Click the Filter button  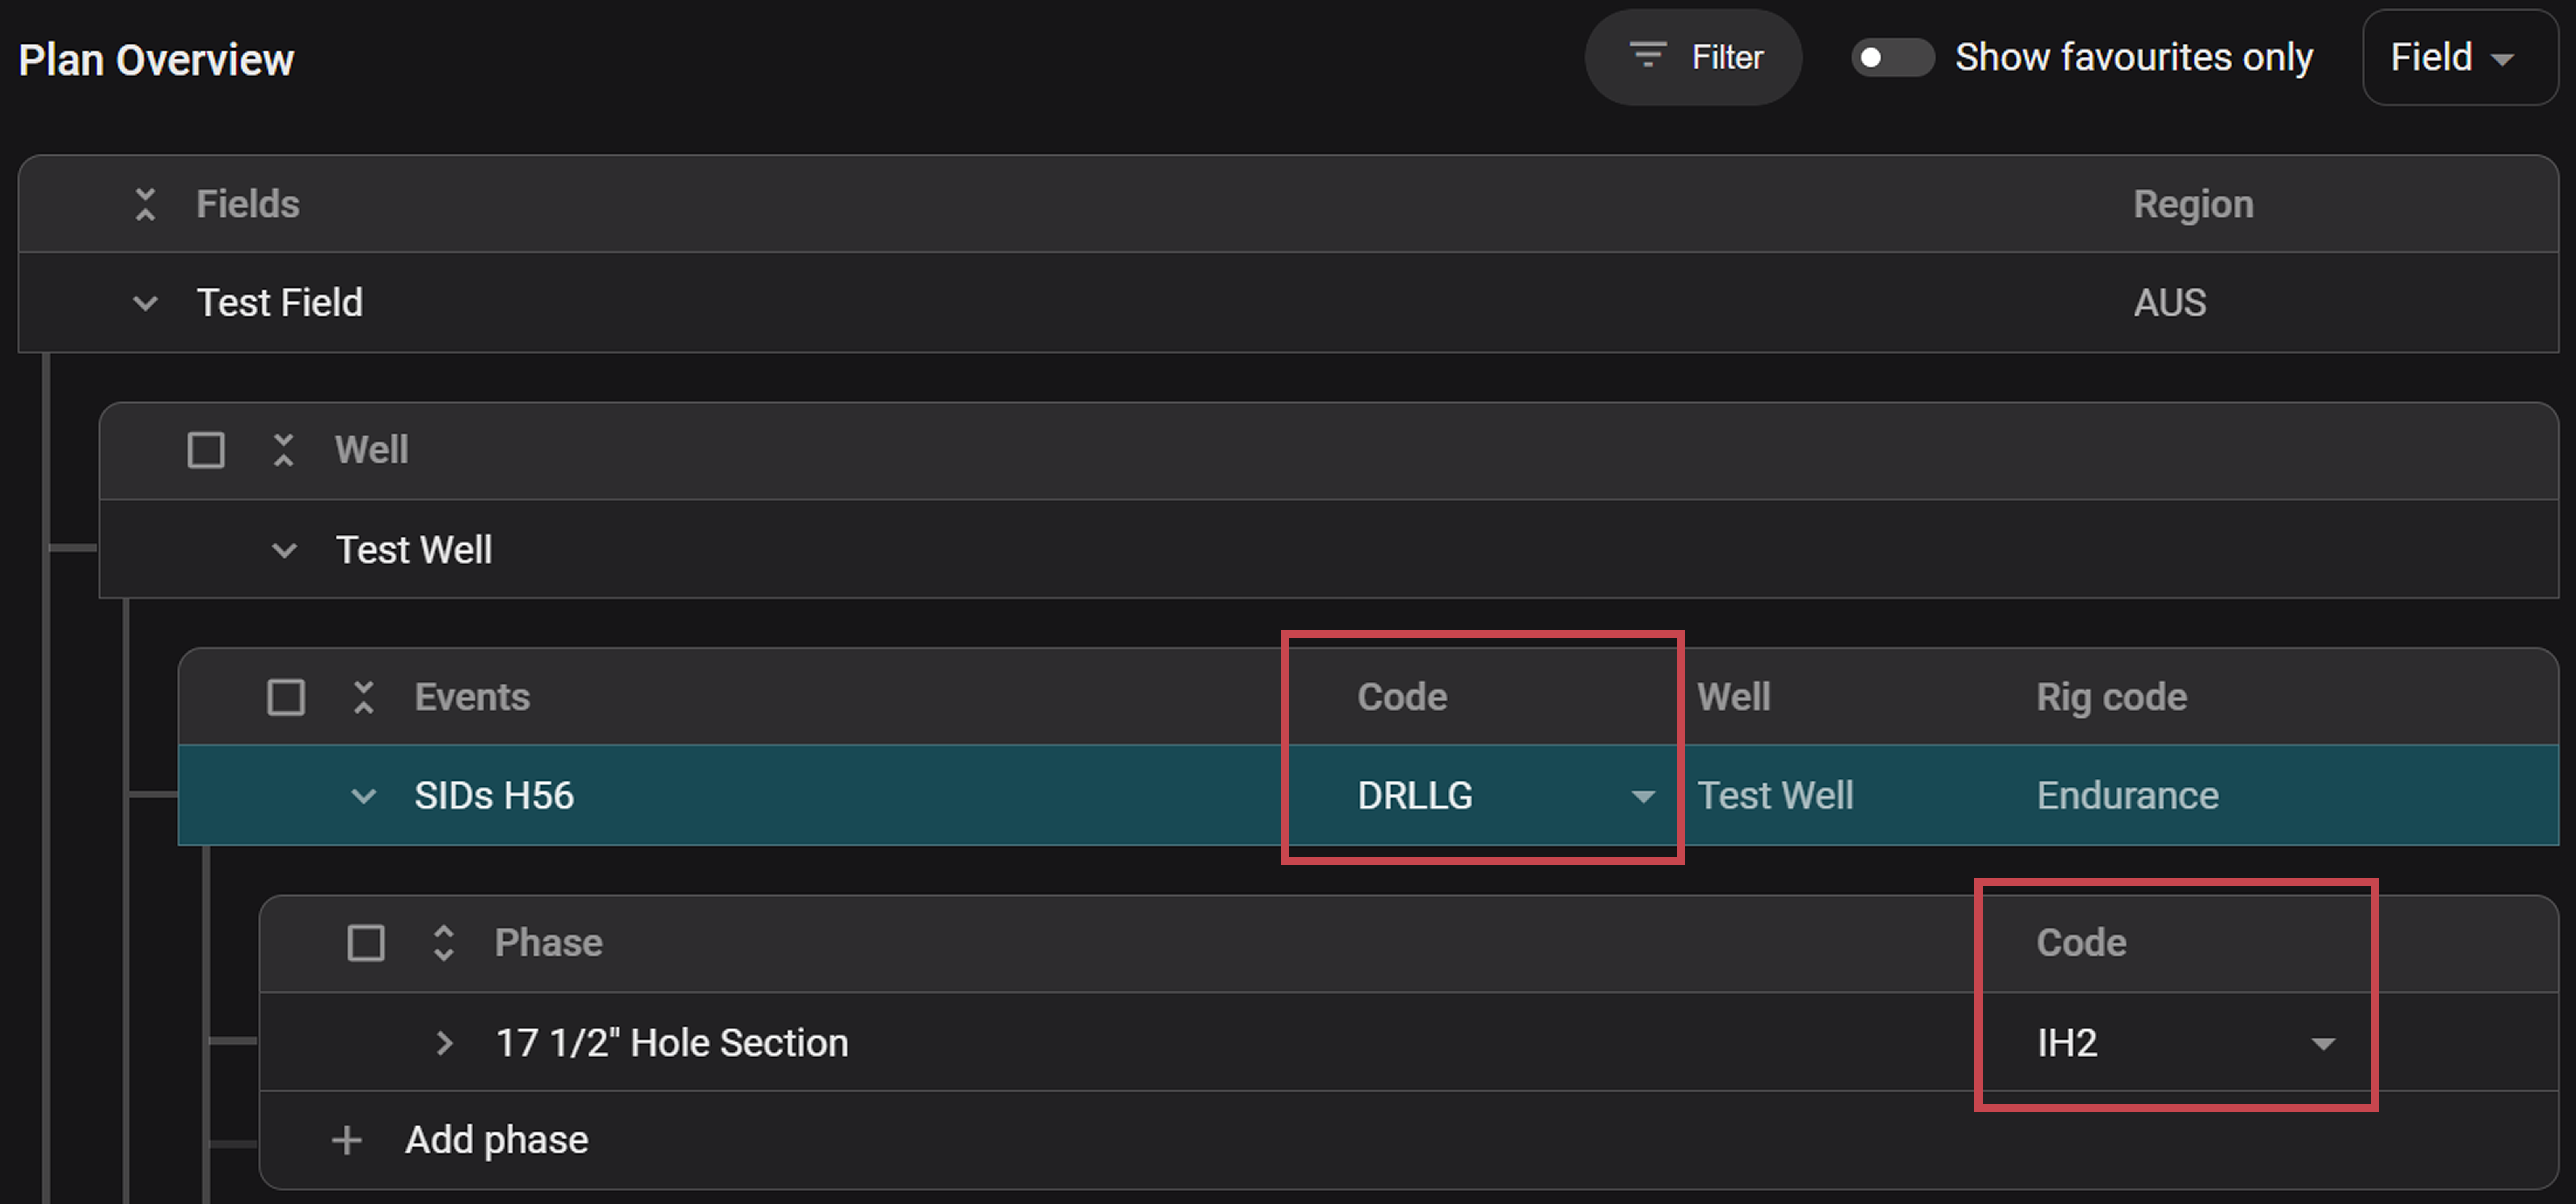1693,57
